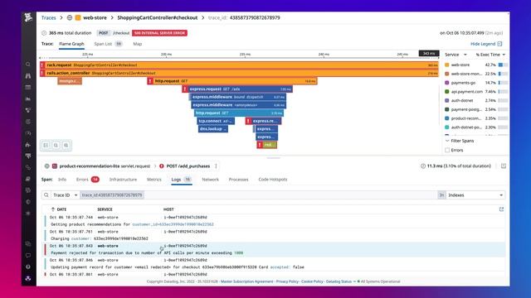Viewport: 531px width, 298px height.
Task: Open the Trace ID search type dropdown
Action: click(x=66, y=195)
